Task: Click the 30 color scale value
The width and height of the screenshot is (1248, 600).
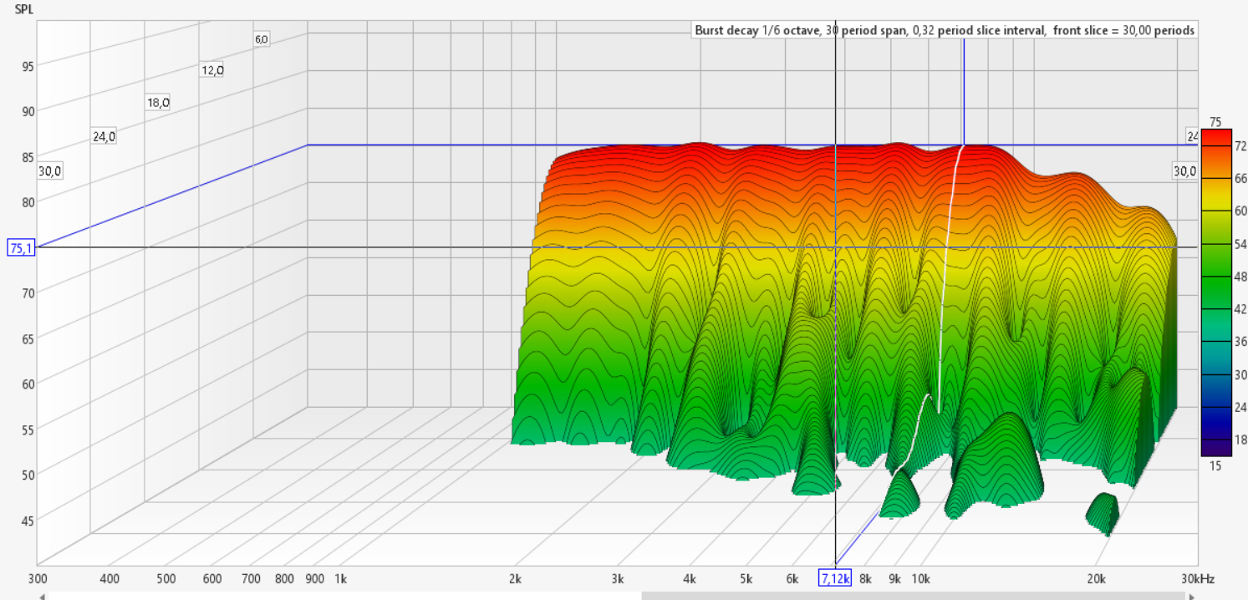Action: (x=1240, y=374)
